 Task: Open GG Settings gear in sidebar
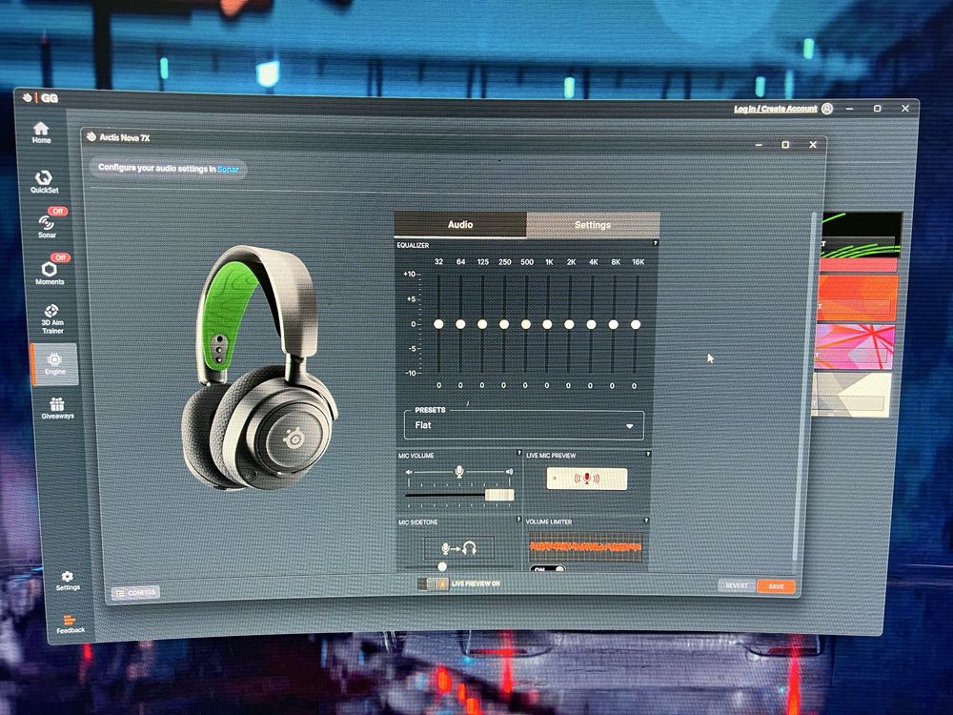[68, 580]
